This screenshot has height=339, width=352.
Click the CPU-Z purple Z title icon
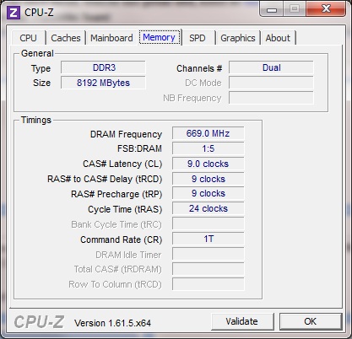click(14, 13)
